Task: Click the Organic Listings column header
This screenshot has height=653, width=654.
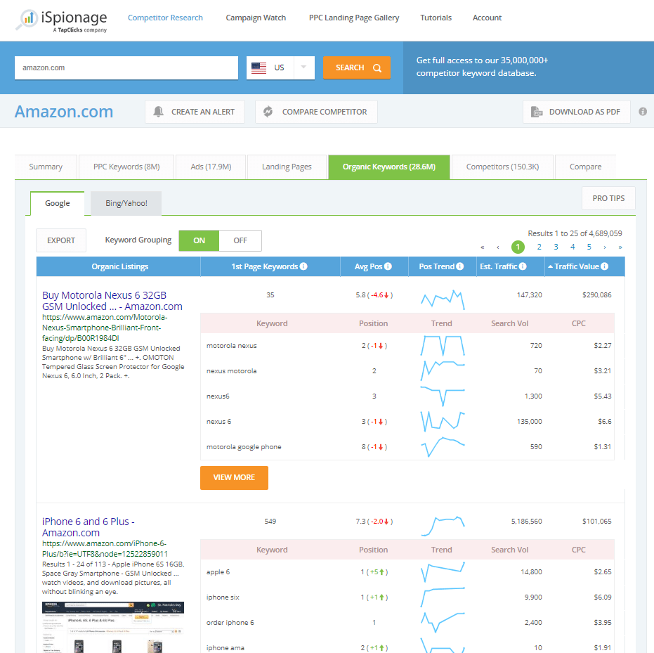Action: tap(120, 266)
